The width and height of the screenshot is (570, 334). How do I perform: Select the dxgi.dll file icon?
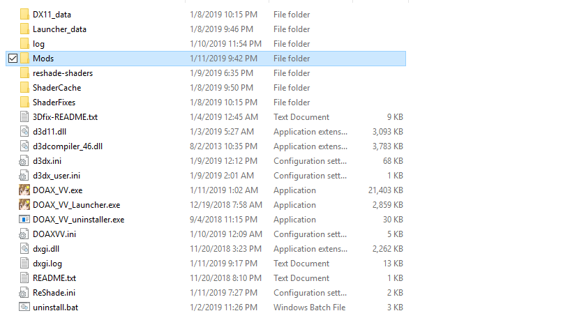[24, 249]
